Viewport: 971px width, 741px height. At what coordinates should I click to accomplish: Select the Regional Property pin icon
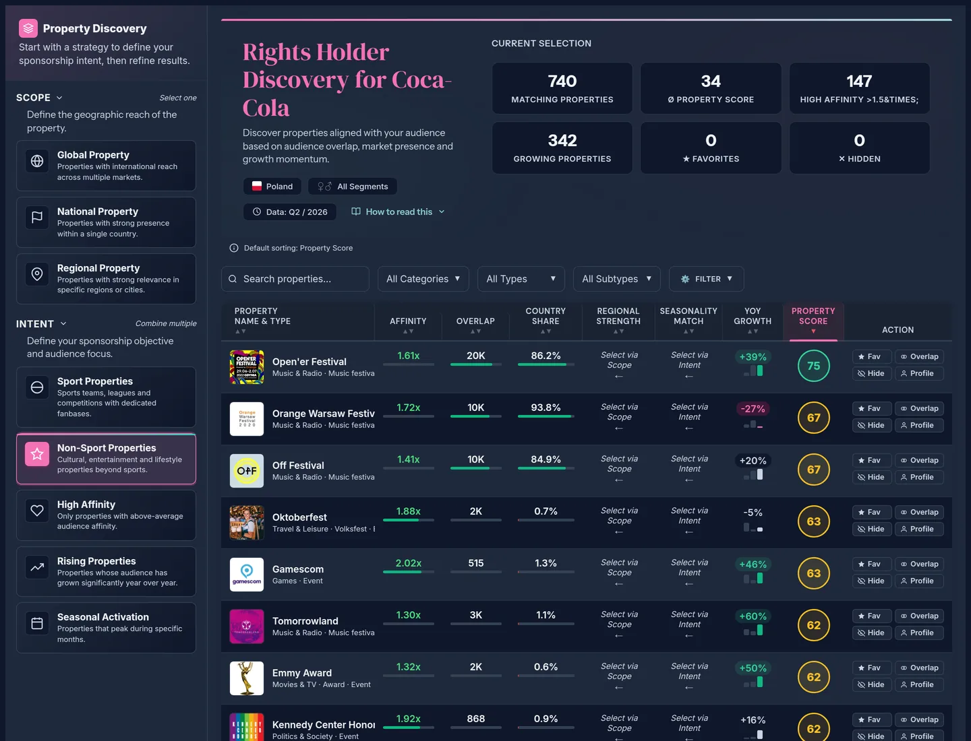[37, 274]
